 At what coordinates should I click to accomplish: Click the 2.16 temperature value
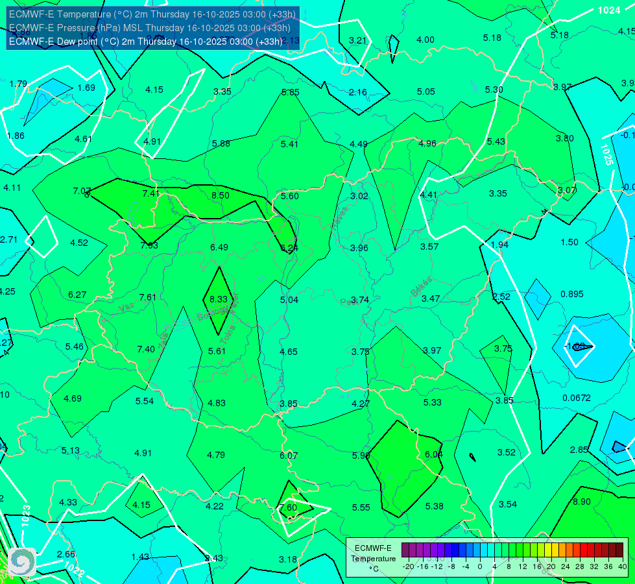pyautogui.click(x=357, y=92)
